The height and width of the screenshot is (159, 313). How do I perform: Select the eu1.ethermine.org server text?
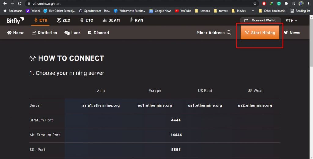[155, 105]
